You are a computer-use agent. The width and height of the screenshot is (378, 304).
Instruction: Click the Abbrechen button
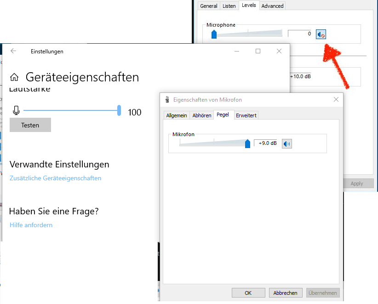[285, 293]
